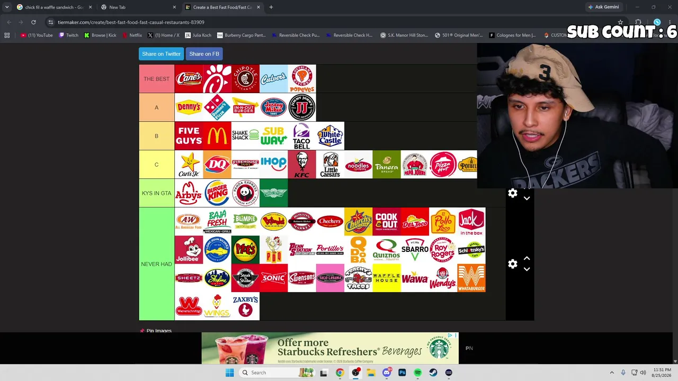Open Task View from the taskbar
The width and height of the screenshot is (678, 381).
pos(324,373)
